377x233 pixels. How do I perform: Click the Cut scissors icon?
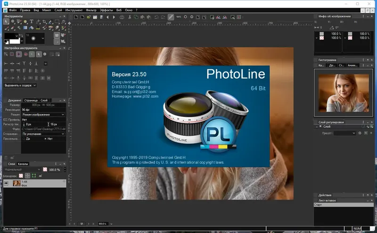[129, 17]
